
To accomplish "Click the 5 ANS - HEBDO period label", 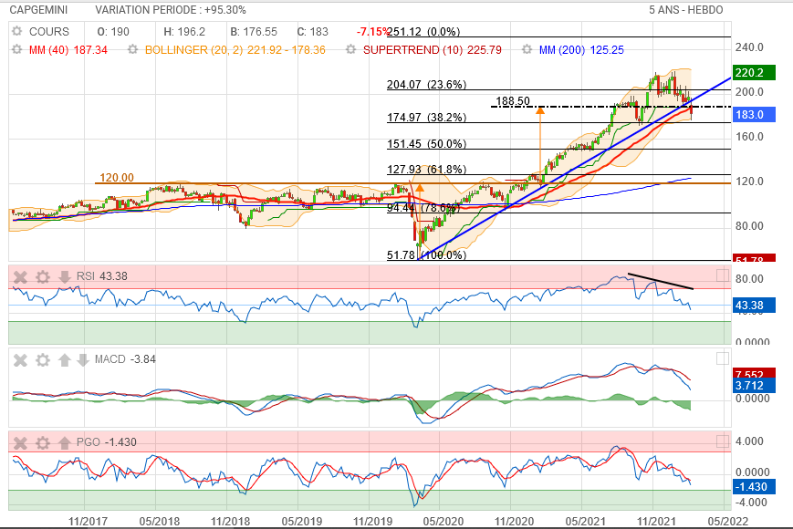I will [x=686, y=10].
